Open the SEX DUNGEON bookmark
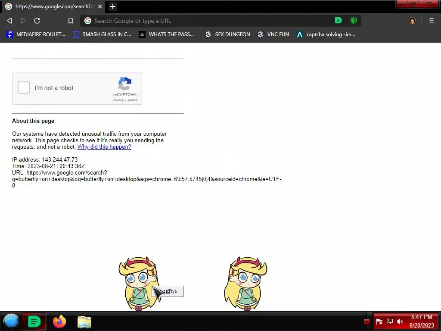441x331 pixels. coord(227,34)
